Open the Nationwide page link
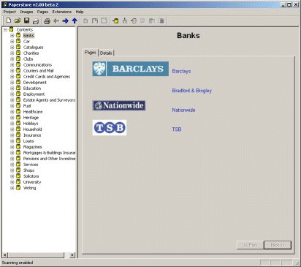301x267 pixels. click(183, 110)
